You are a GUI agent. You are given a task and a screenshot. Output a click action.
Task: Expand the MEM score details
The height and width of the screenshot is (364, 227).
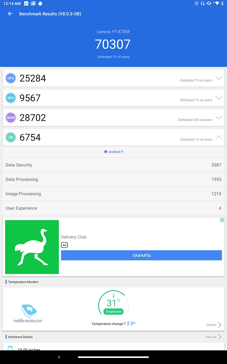pos(218,118)
